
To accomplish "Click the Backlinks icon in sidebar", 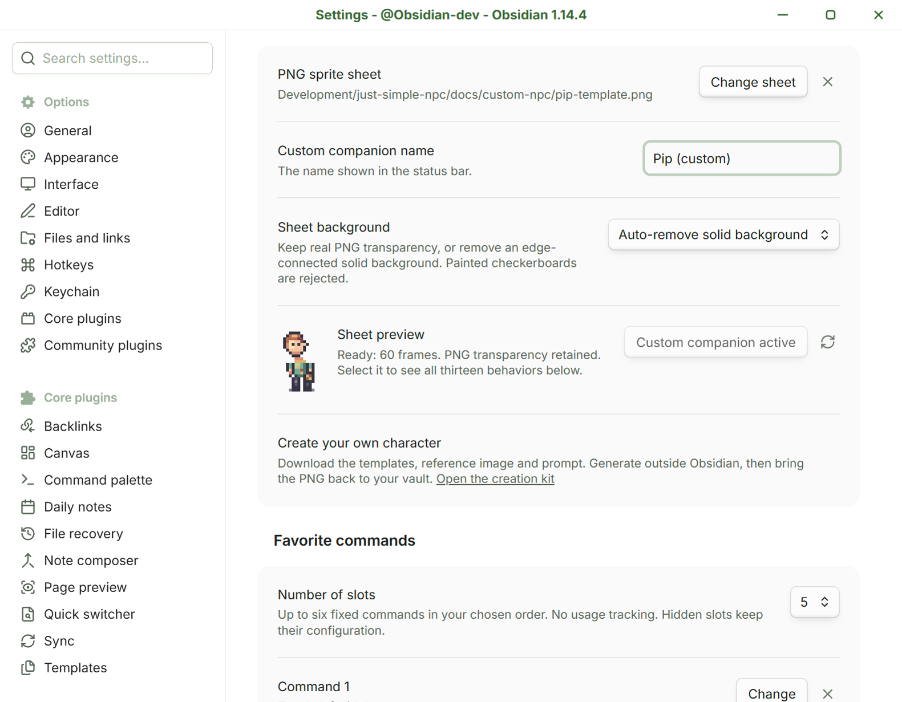I will (28, 426).
